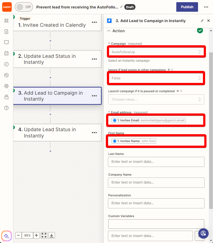Open the help question mark sidebar icon
Viewport: 213px width, 243px height.
click(6, 108)
